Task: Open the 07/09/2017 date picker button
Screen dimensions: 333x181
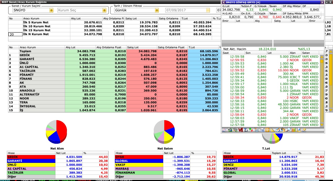Action: click(208, 10)
